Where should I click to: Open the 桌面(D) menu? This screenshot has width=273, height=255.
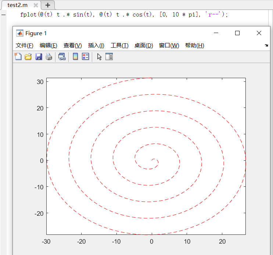tap(144, 45)
